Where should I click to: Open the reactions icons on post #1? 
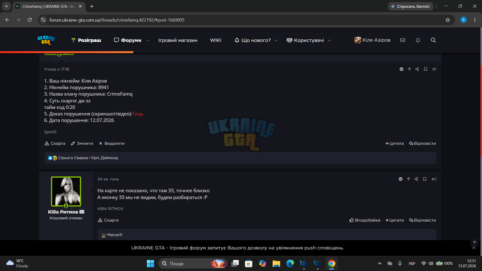coord(52,158)
